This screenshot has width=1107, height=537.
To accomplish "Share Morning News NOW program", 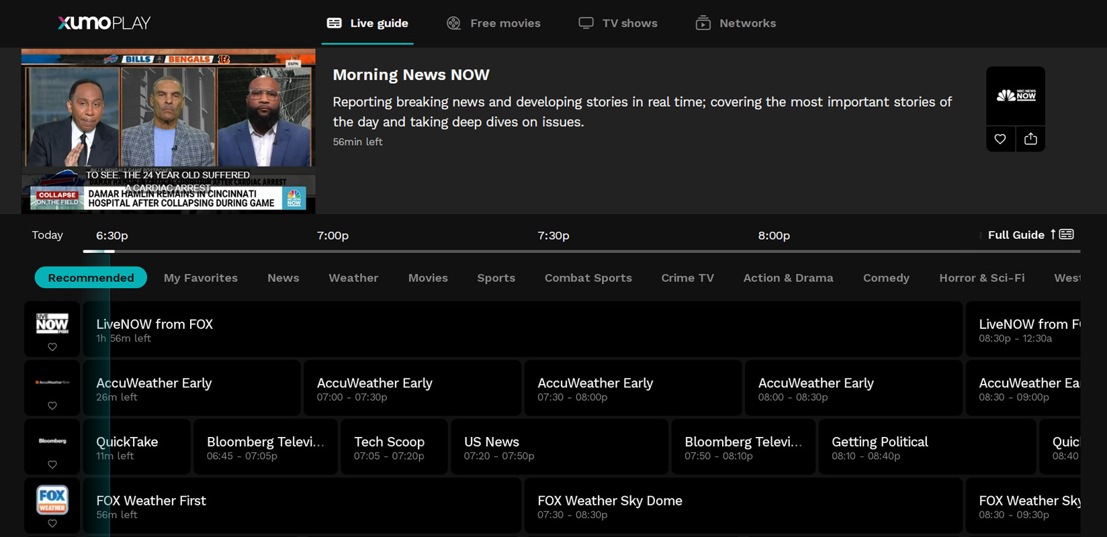I will point(1030,139).
